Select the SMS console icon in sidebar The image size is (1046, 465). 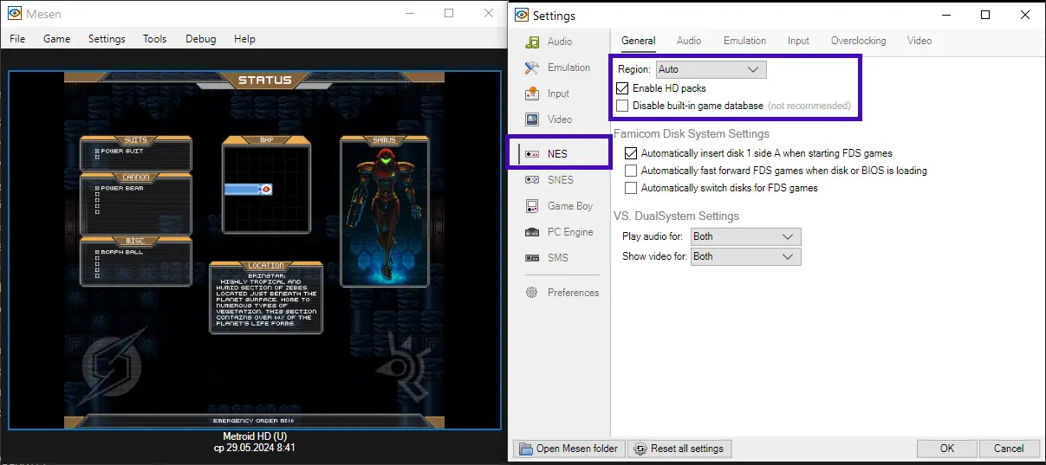(x=532, y=258)
